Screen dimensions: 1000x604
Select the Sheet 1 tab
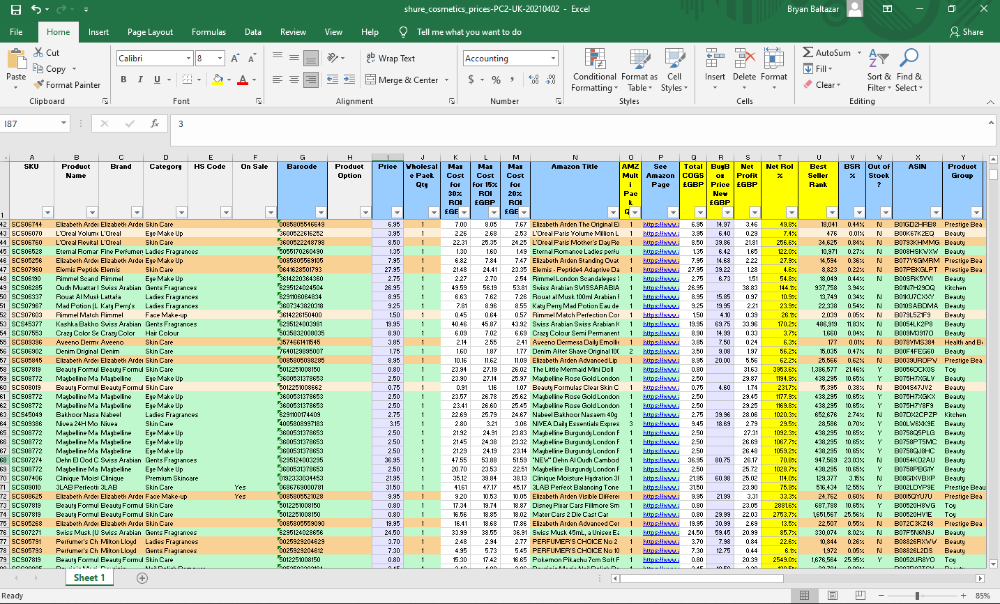pyautogui.click(x=89, y=578)
